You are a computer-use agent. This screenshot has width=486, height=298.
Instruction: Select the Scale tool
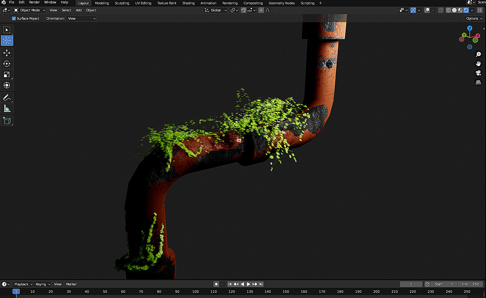click(x=7, y=74)
